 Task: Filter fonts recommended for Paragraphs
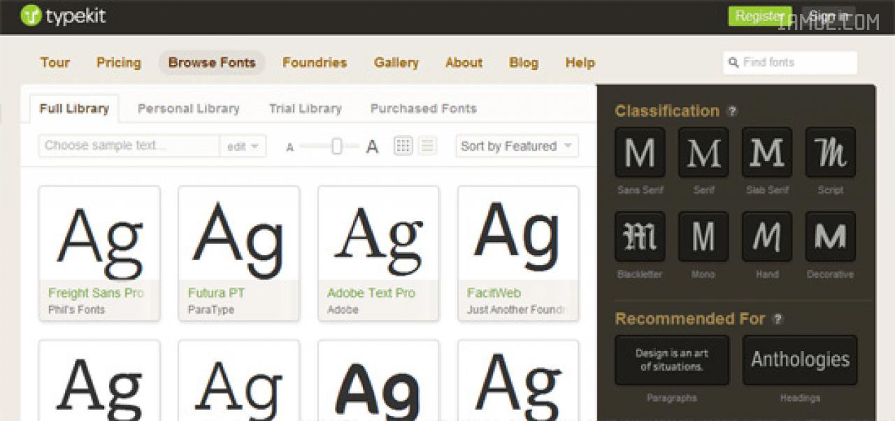tap(672, 360)
